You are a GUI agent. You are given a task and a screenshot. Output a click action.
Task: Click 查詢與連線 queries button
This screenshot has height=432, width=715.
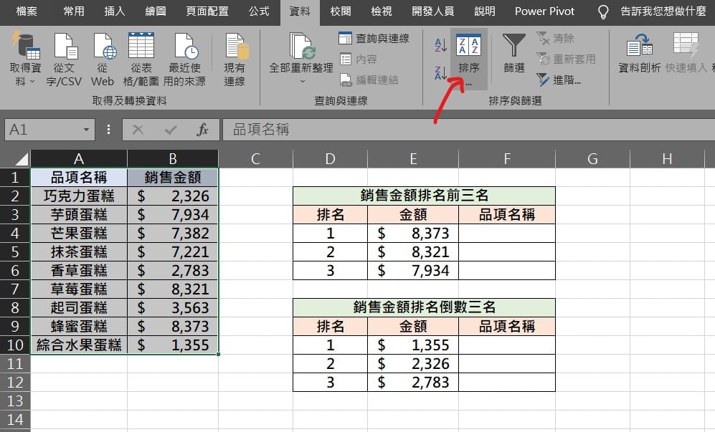(374, 39)
